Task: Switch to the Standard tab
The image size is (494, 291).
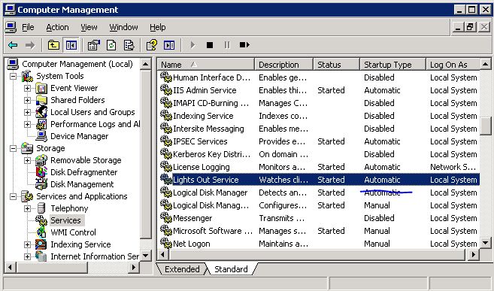Action: [x=231, y=269]
